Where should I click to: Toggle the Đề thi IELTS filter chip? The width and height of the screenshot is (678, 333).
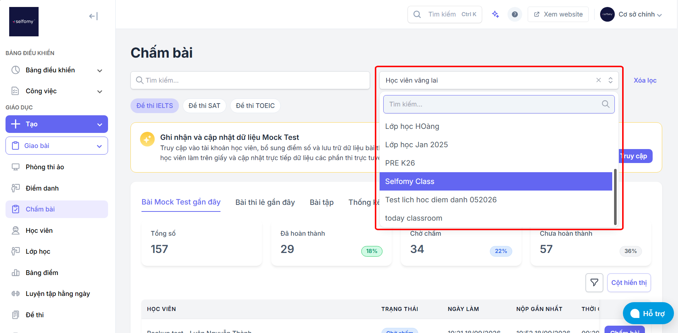[155, 106]
